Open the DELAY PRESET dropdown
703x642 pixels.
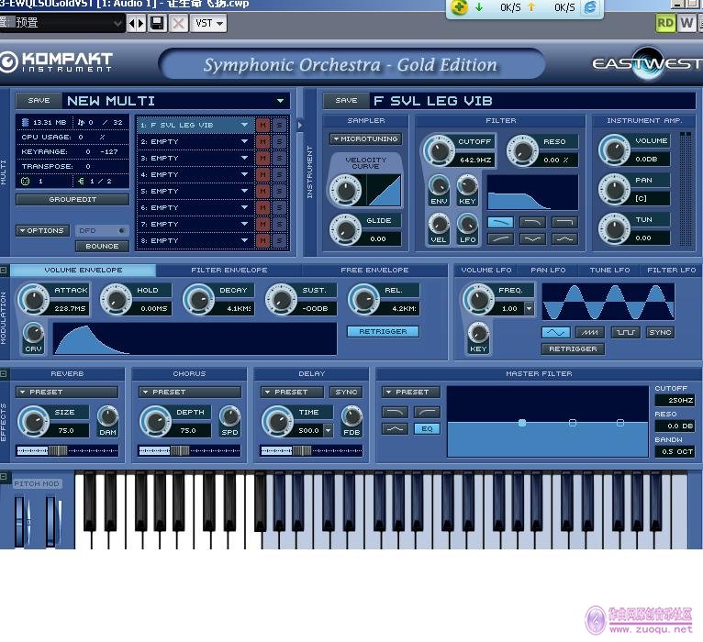pos(292,392)
